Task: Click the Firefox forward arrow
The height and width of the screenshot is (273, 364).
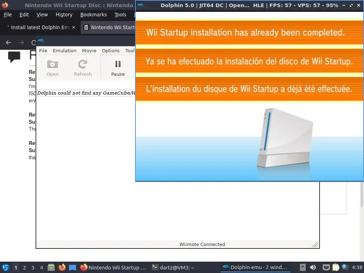Action: tap(21, 43)
